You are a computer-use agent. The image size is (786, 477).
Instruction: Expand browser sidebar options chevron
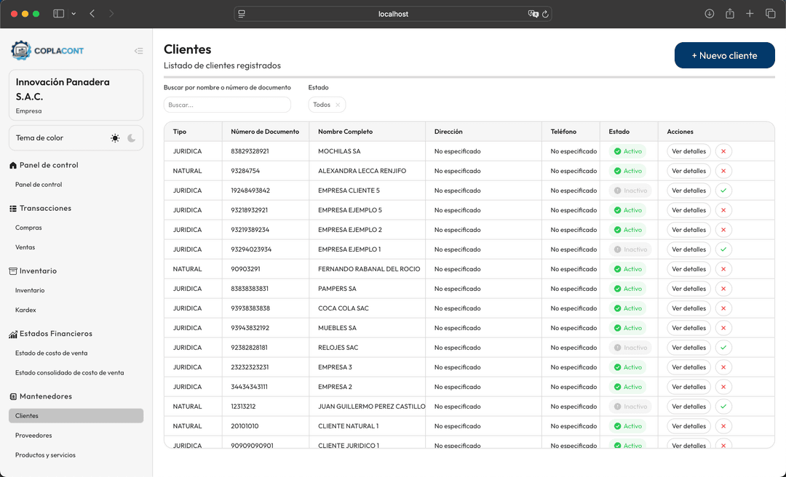pyautogui.click(x=74, y=14)
